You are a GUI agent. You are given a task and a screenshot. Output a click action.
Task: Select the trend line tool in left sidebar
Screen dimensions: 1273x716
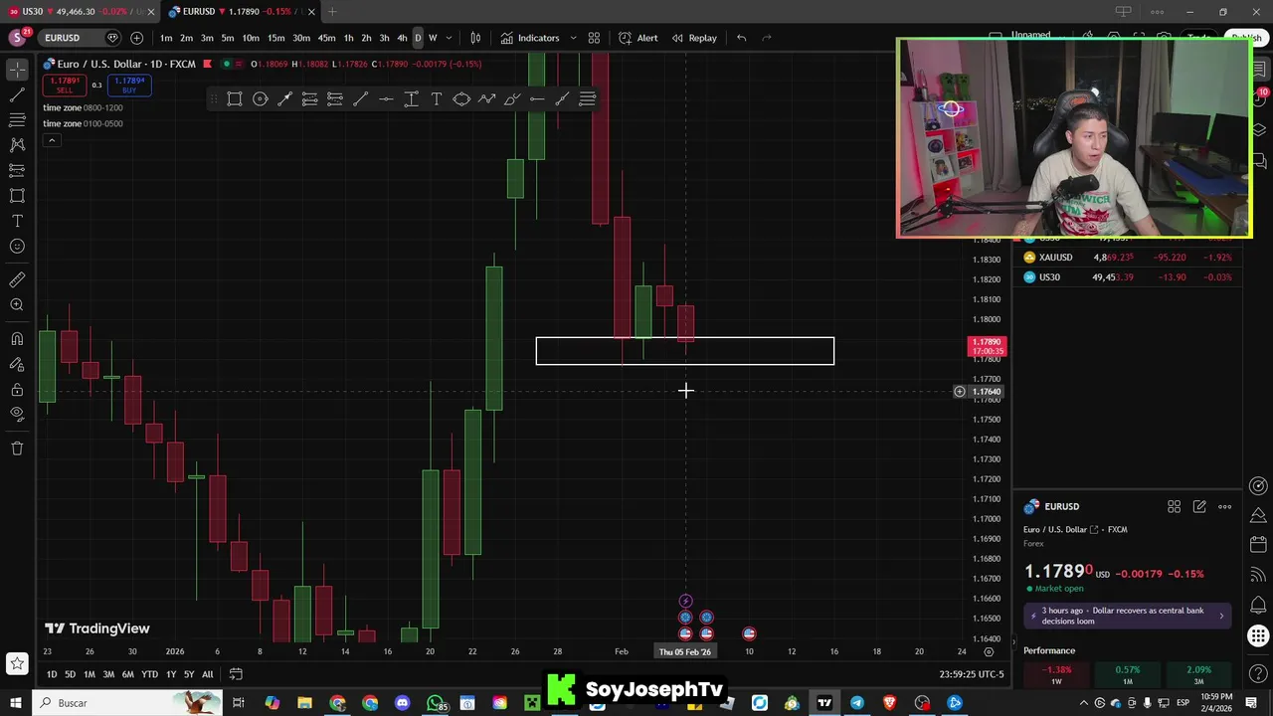pos(17,95)
